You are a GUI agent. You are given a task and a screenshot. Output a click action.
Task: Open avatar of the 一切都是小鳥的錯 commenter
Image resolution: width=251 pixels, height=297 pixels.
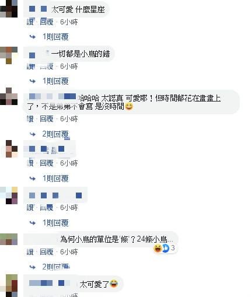click(9, 55)
